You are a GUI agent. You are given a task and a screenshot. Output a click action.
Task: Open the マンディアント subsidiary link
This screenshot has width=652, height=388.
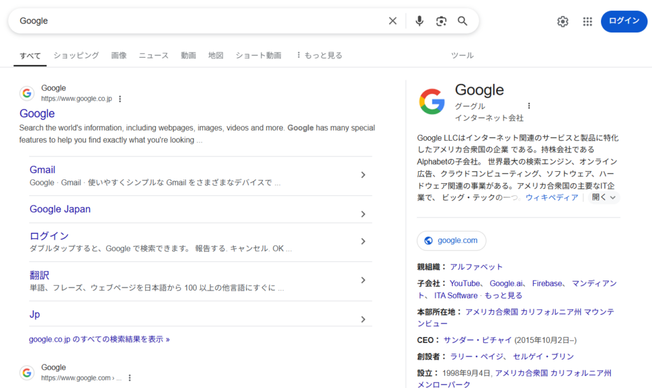[594, 283]
